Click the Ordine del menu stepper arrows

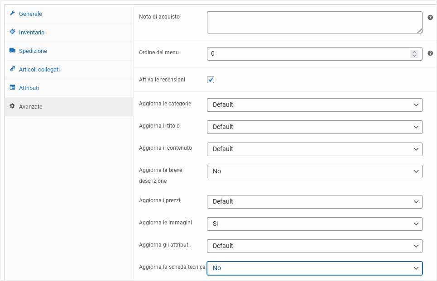414,54
